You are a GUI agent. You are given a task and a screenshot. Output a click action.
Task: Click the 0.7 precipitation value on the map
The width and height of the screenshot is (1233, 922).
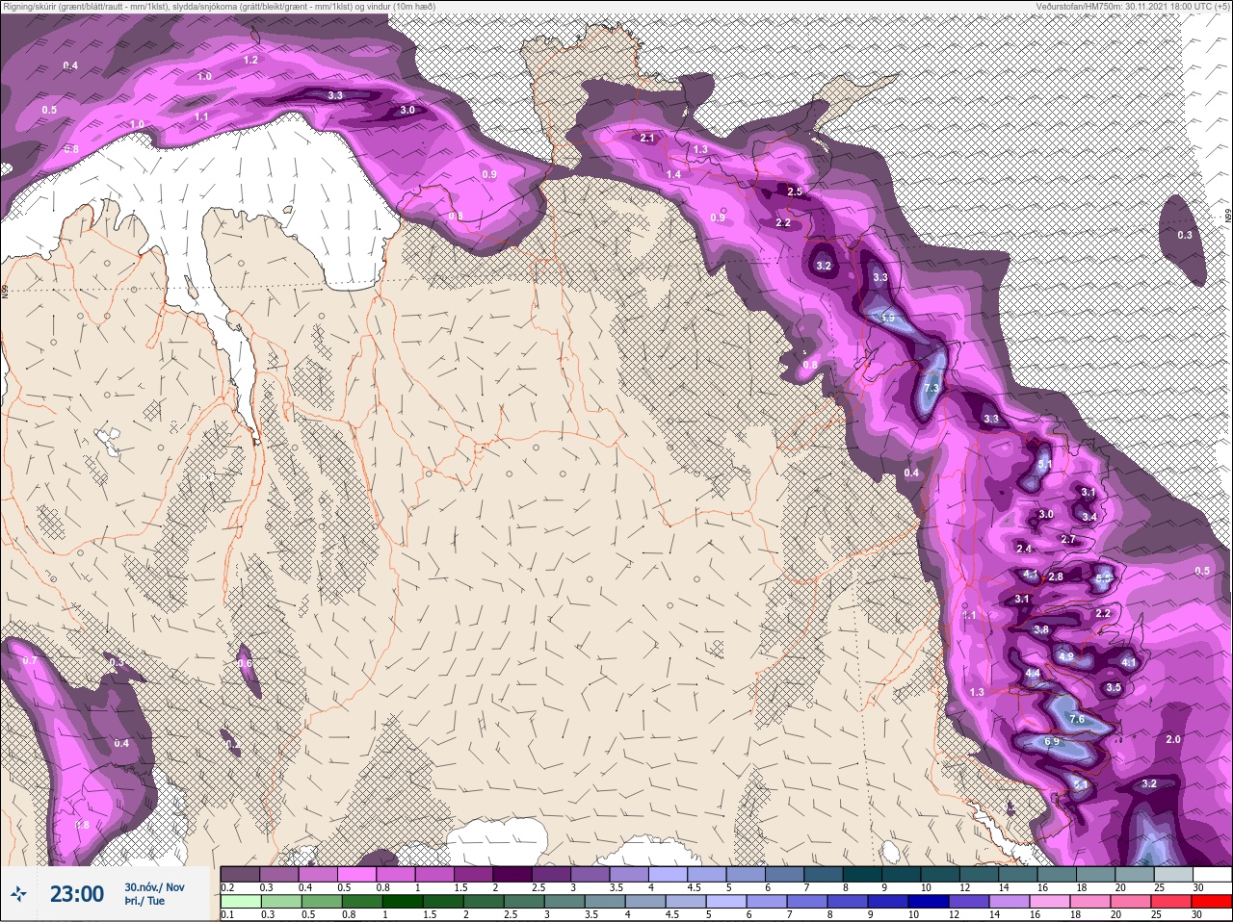pos(29,661)
